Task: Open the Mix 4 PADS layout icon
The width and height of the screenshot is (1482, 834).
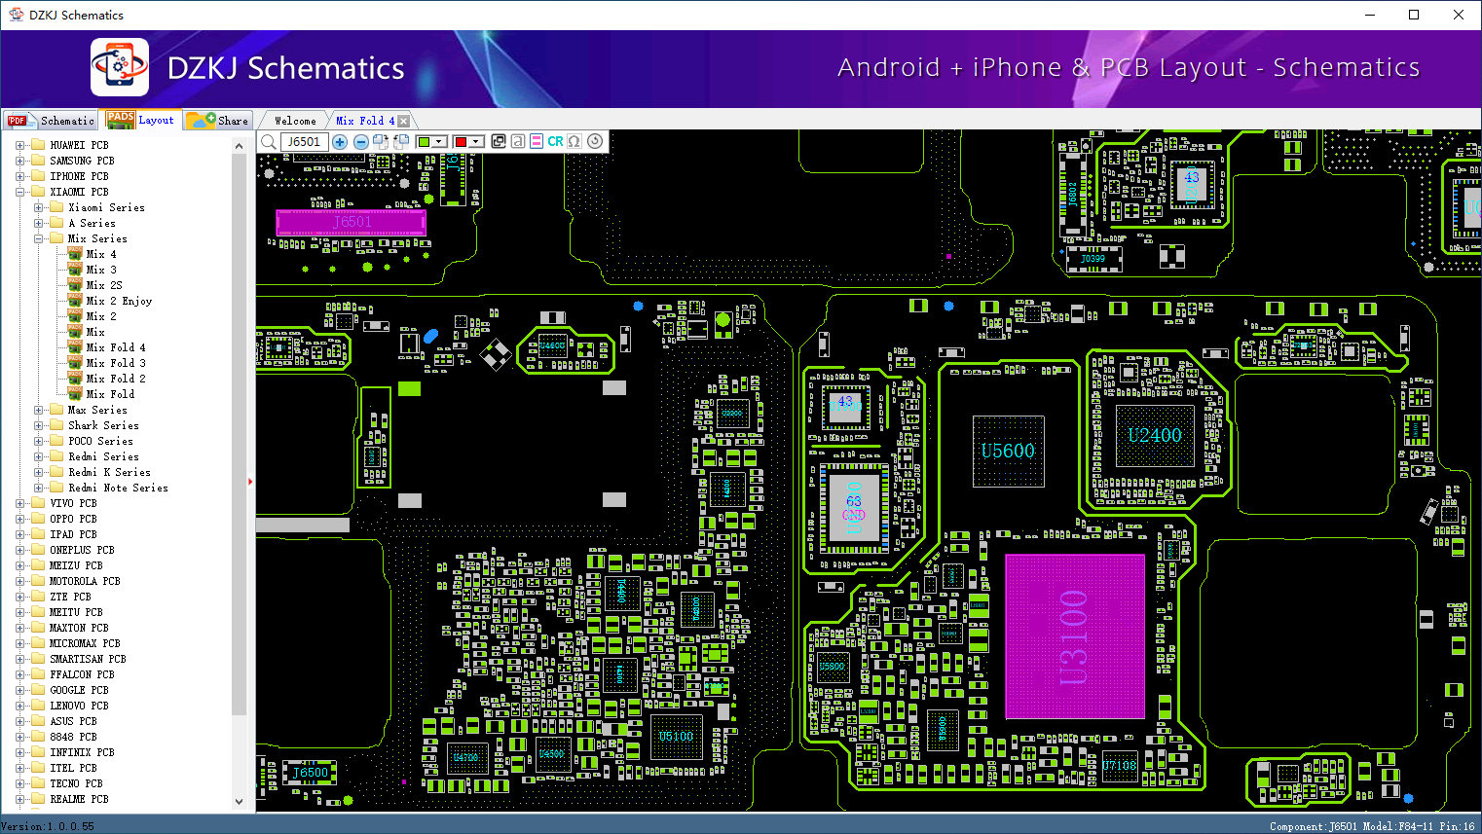Action: (x=75, y=254)
